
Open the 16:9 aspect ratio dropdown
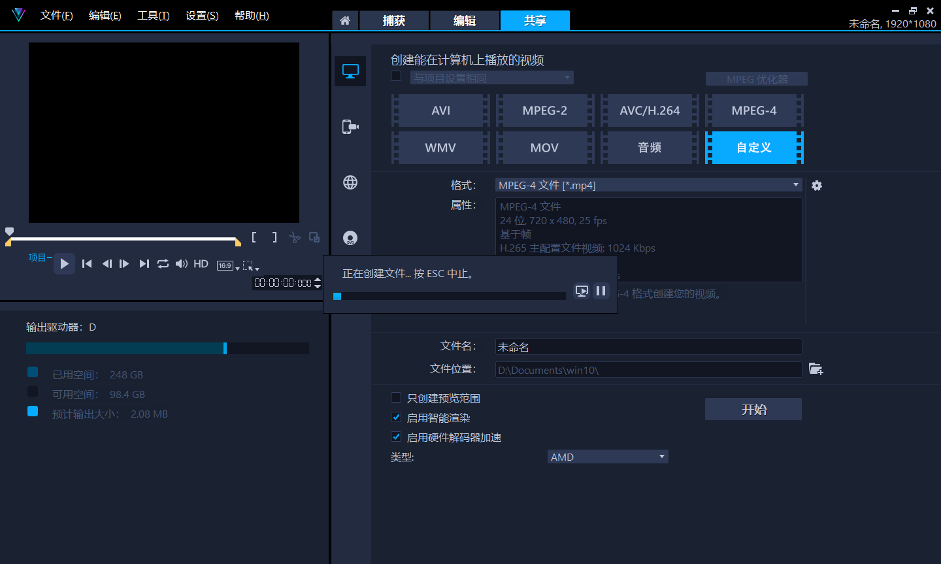(x=228, y=265)
